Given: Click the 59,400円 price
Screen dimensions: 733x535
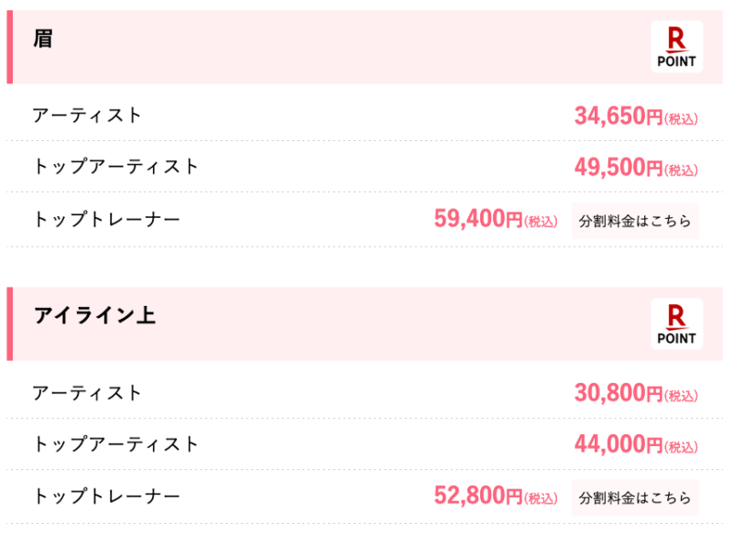Looking at the screenshot, I should [496, 218].
